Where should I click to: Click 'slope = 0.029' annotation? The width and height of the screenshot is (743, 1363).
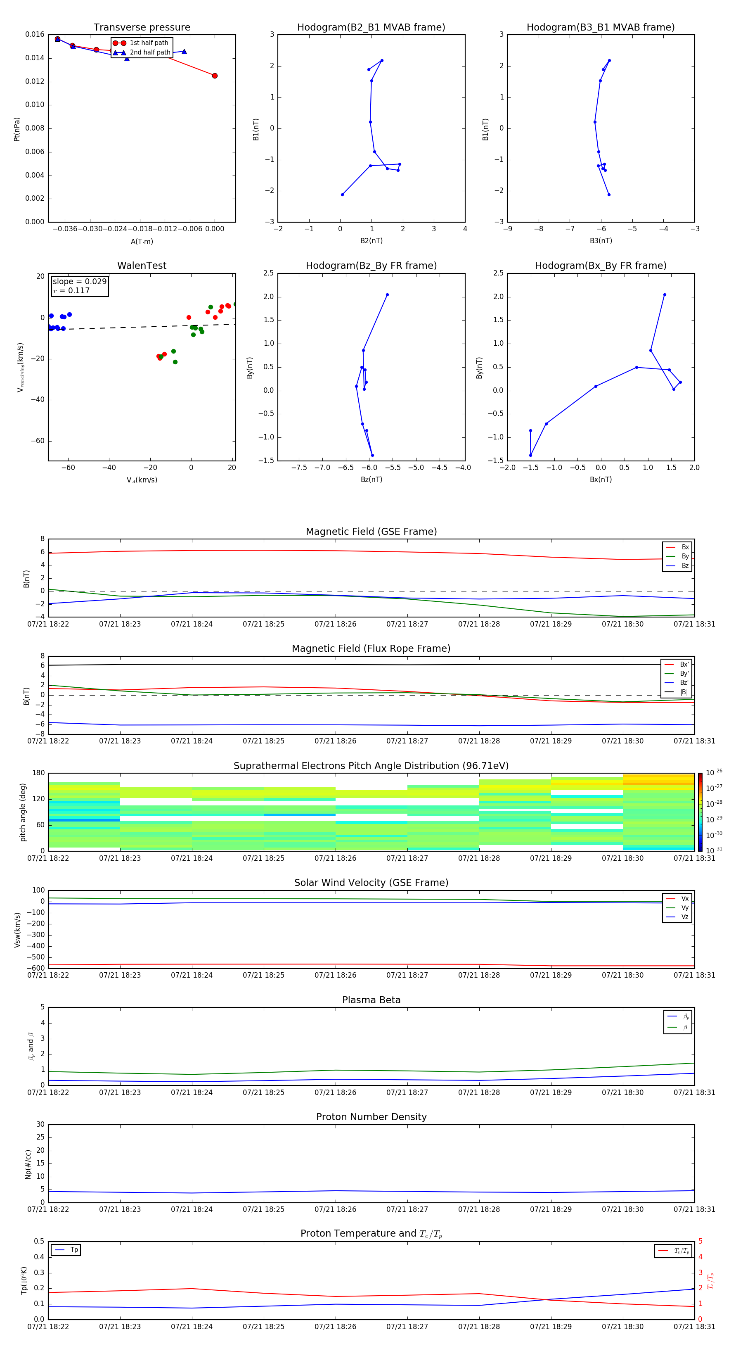click(80, 282)
